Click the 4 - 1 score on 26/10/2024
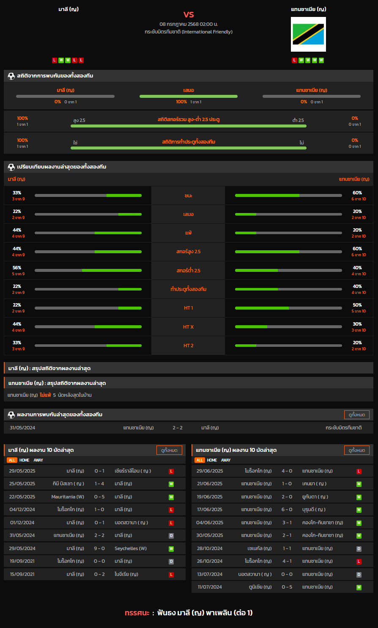This screenshot has height=628, width=378. 287,561
